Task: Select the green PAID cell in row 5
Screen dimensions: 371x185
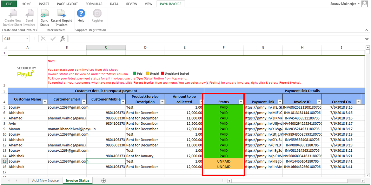Action: [x=224, y=107]
